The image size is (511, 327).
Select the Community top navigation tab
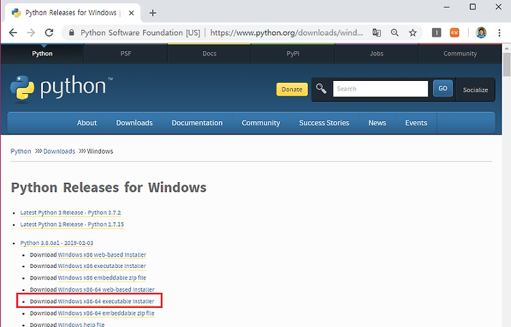(x=460, y=53)
